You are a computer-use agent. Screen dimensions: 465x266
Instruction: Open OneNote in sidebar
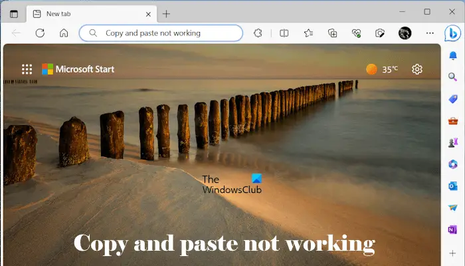(452, 229)
